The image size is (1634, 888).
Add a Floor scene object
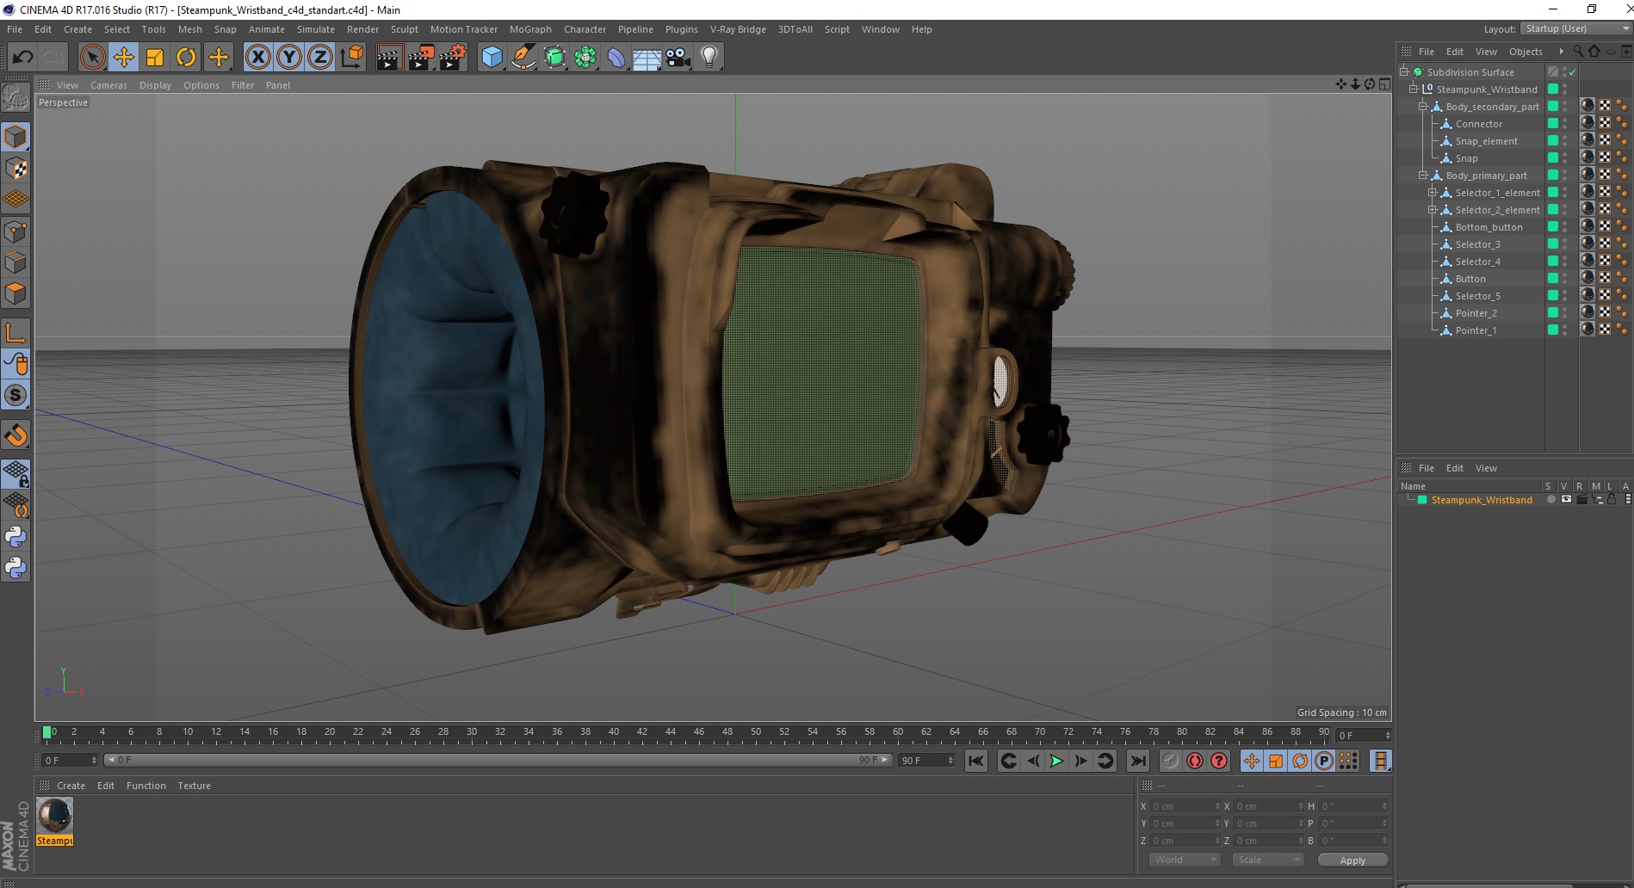click(x=647, y=58)
